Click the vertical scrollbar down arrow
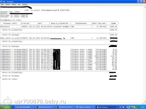146x109 pixels. [x=145, y=101]
